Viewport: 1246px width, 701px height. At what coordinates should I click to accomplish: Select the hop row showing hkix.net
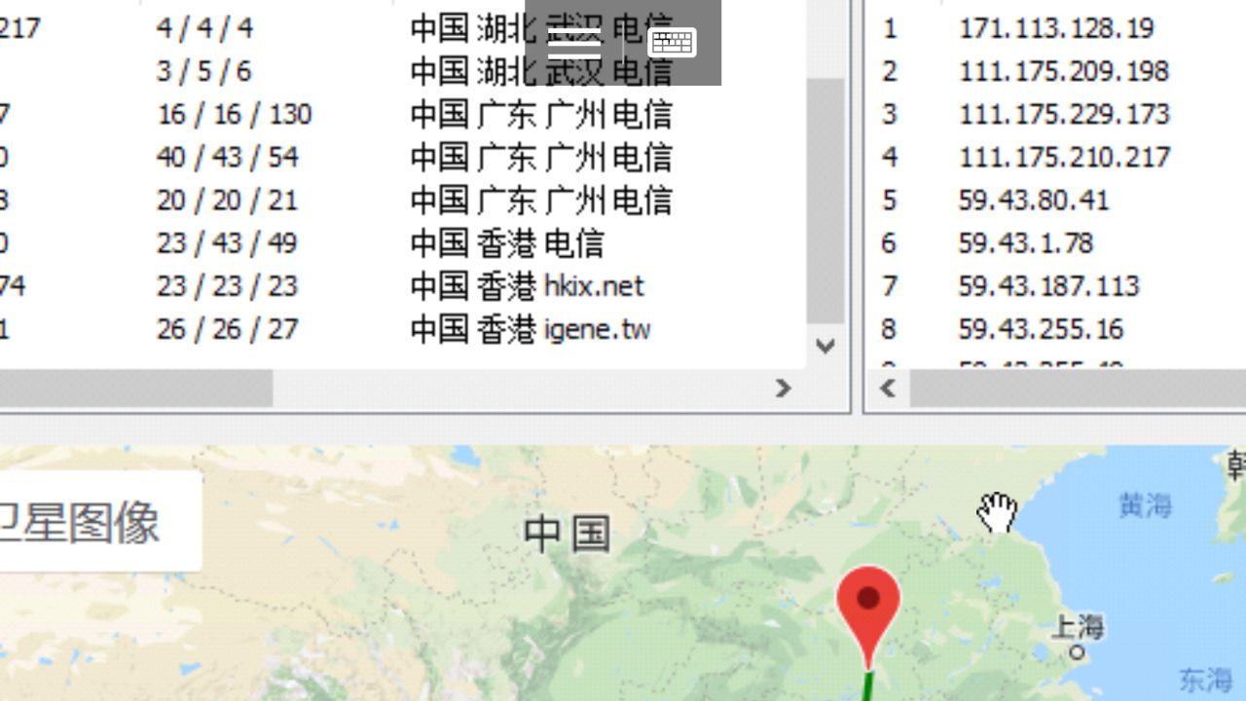click(x=526, y=286)
